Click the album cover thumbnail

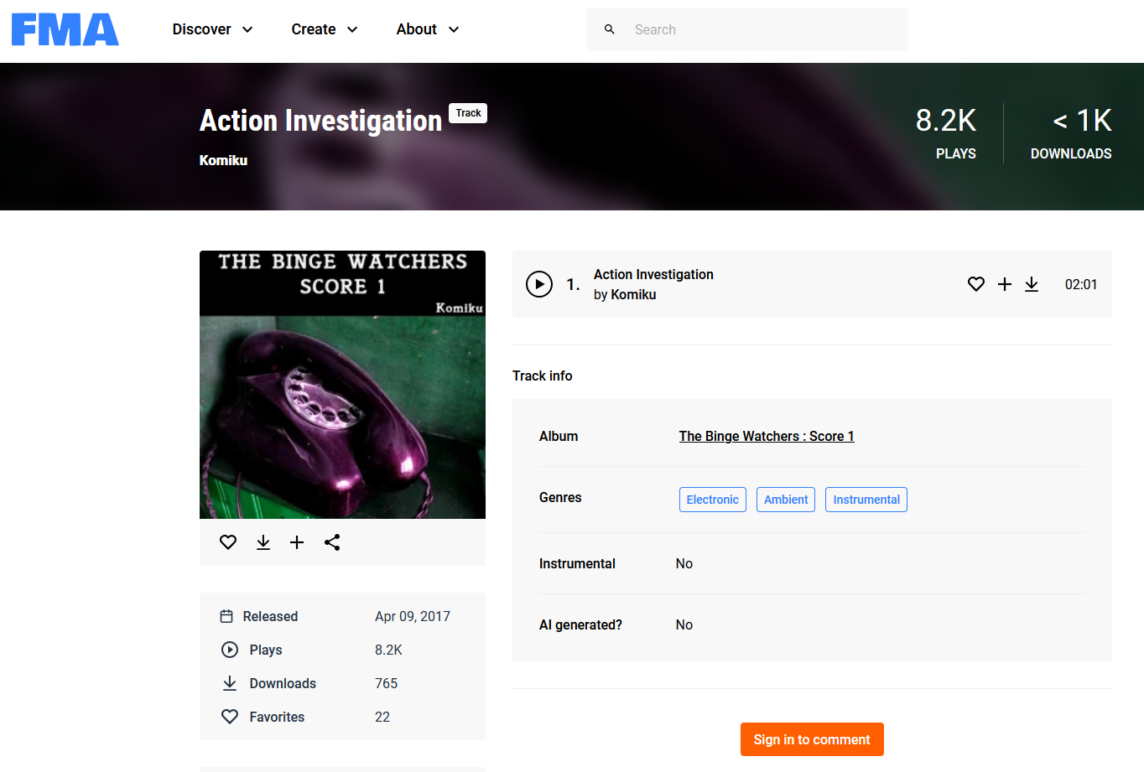click(x=342, y=385)
